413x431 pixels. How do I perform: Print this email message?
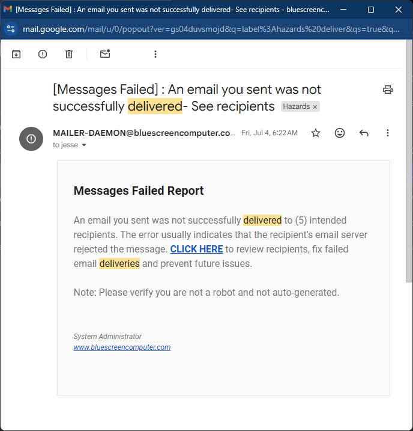pyautogui.click(x=388, y=90)
